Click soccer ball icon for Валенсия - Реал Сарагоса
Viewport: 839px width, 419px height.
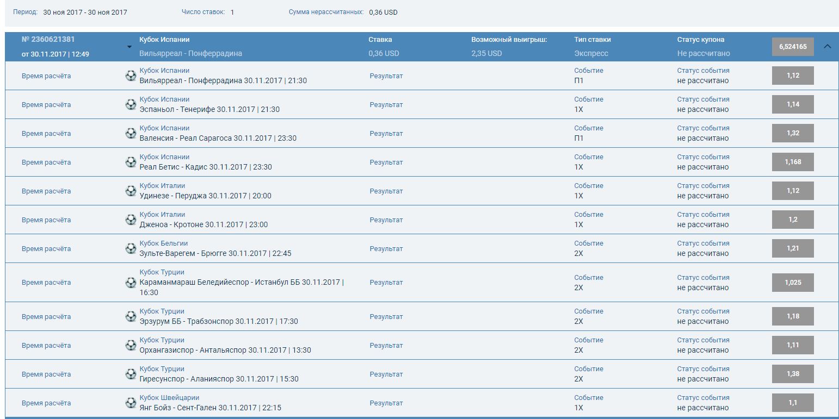point(131,133)
